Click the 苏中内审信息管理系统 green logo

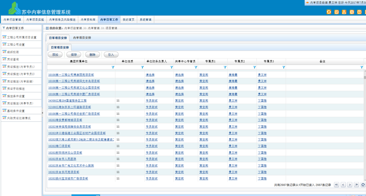click(14, 8)
